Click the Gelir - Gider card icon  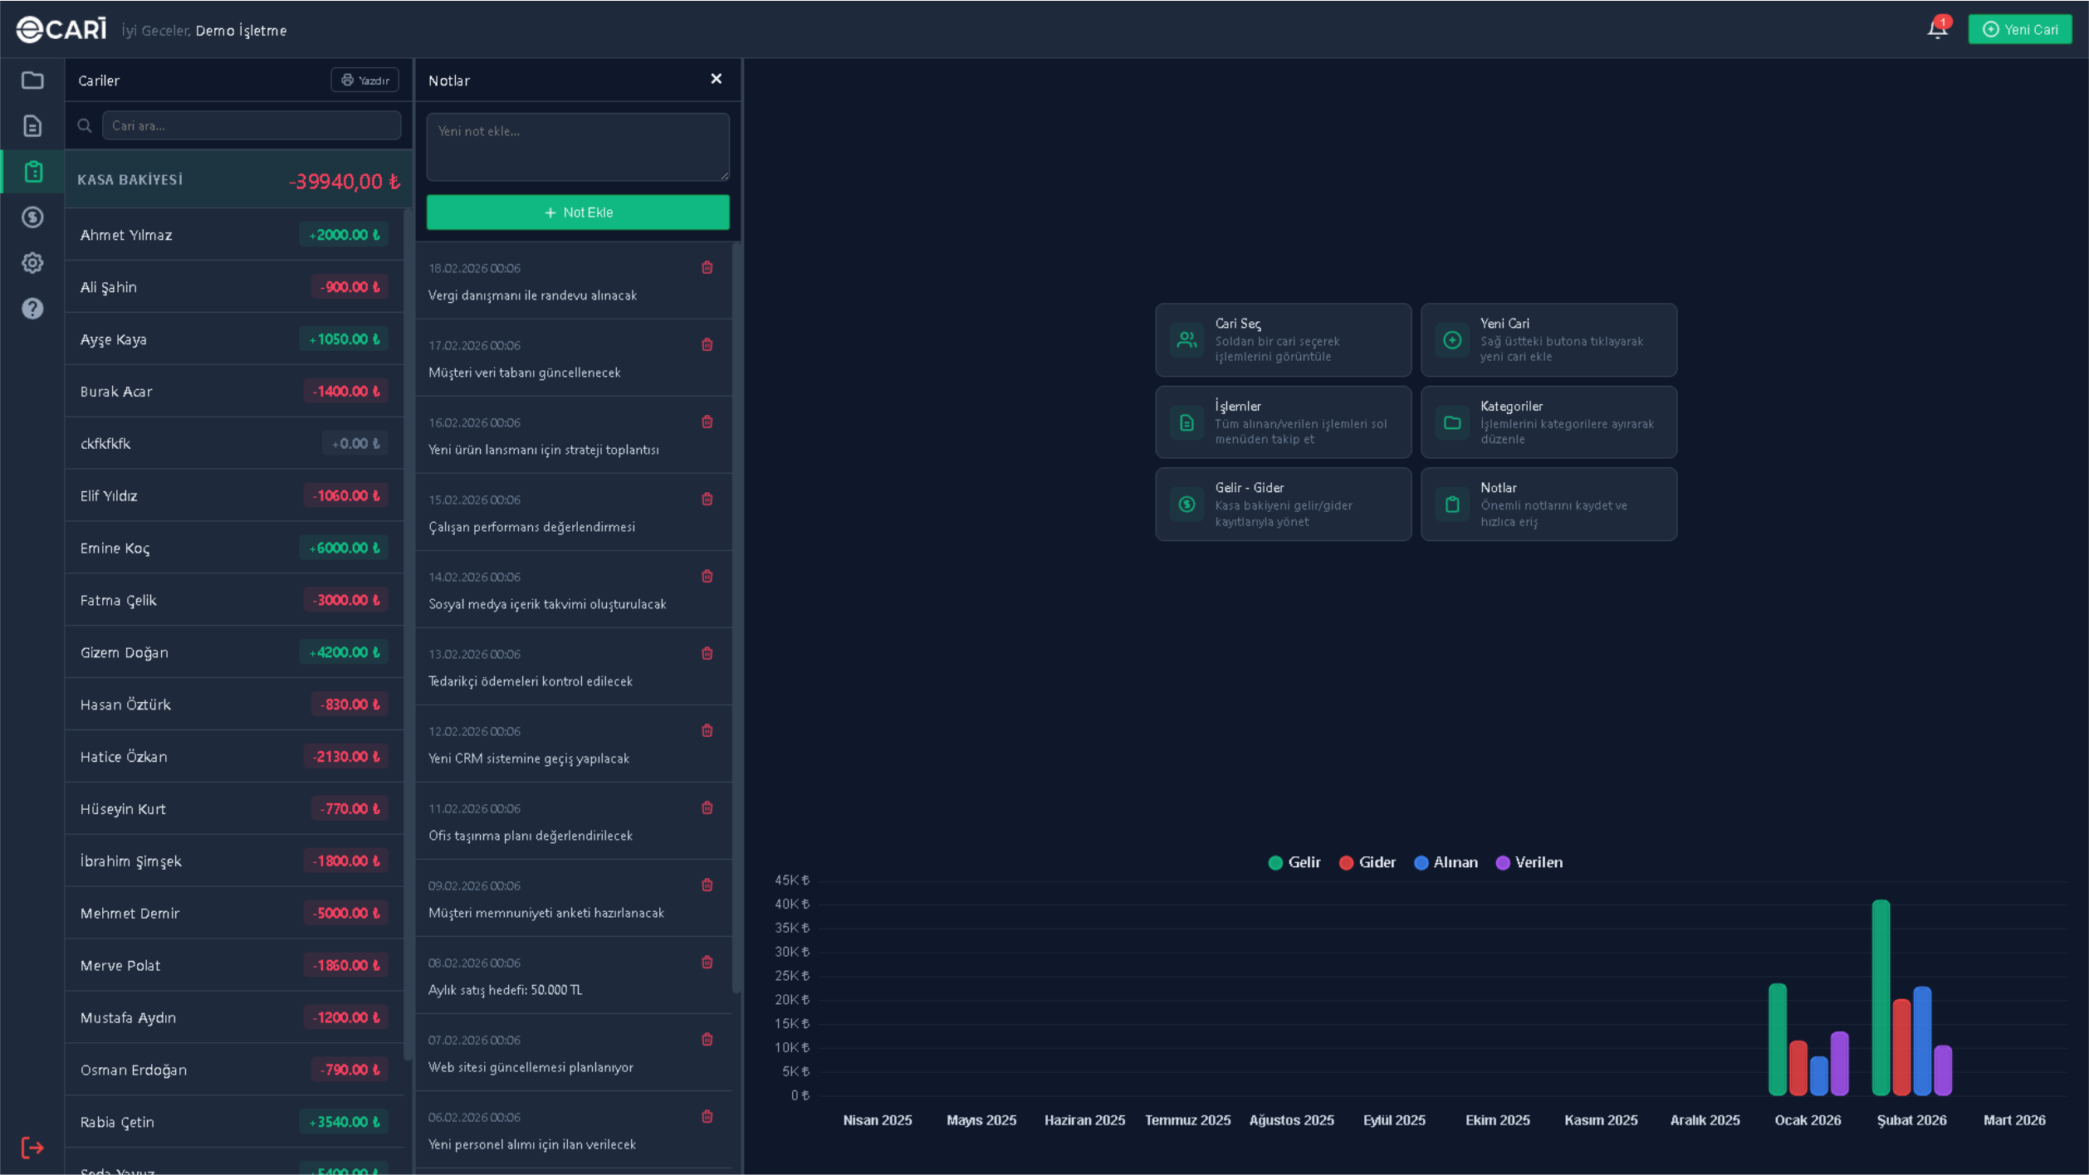pos(1187,505)
